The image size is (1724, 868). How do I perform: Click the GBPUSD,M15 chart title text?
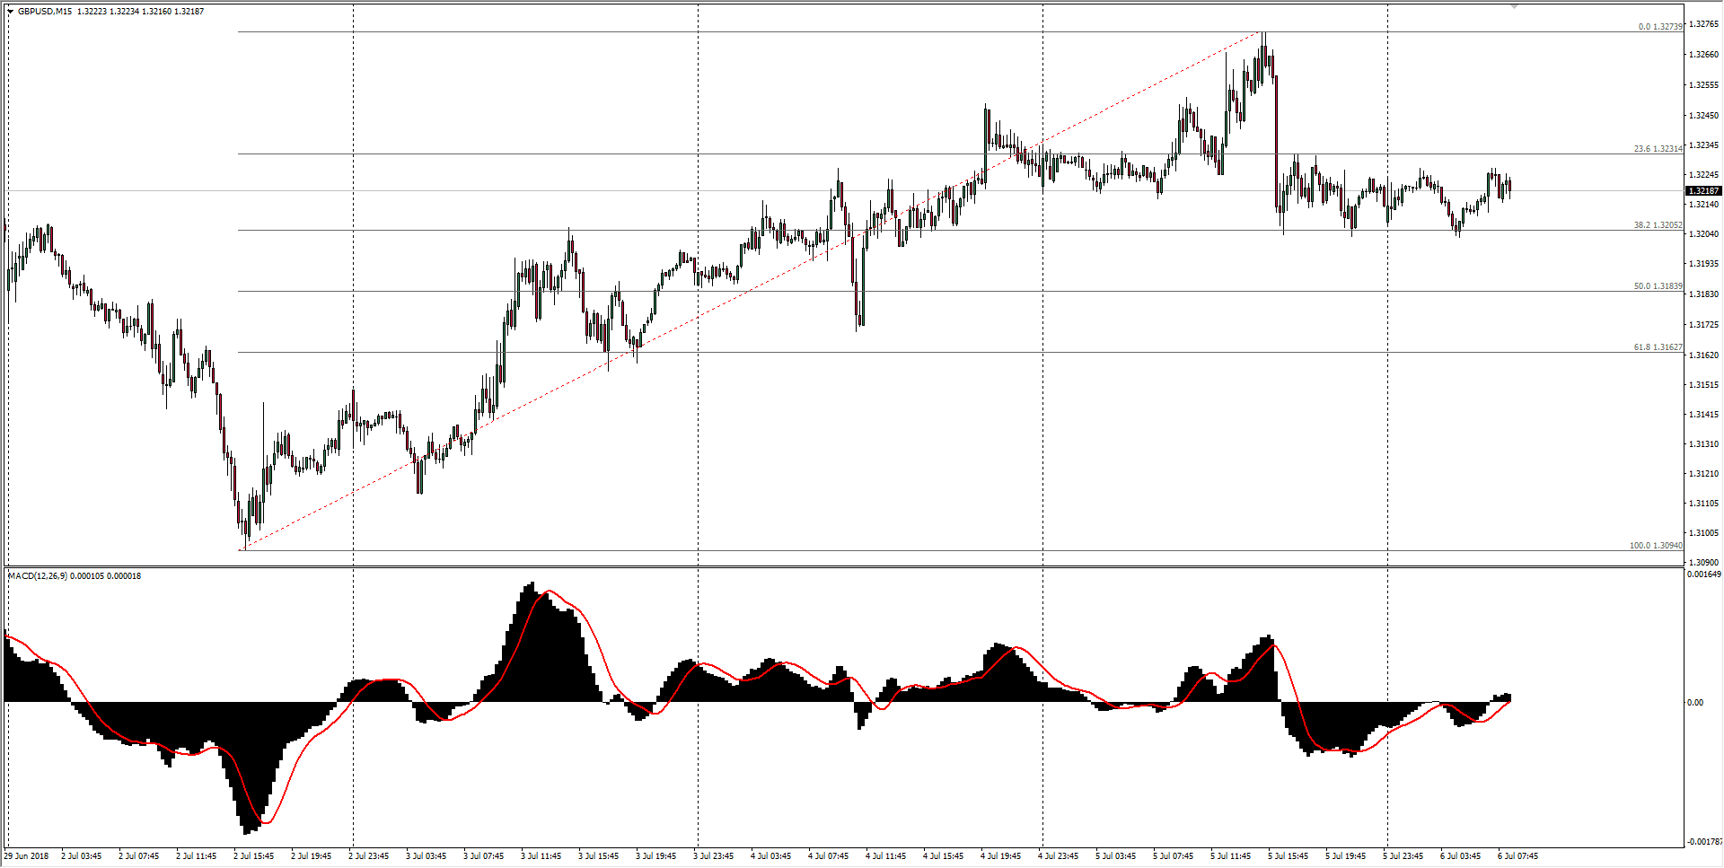(45, 12)
